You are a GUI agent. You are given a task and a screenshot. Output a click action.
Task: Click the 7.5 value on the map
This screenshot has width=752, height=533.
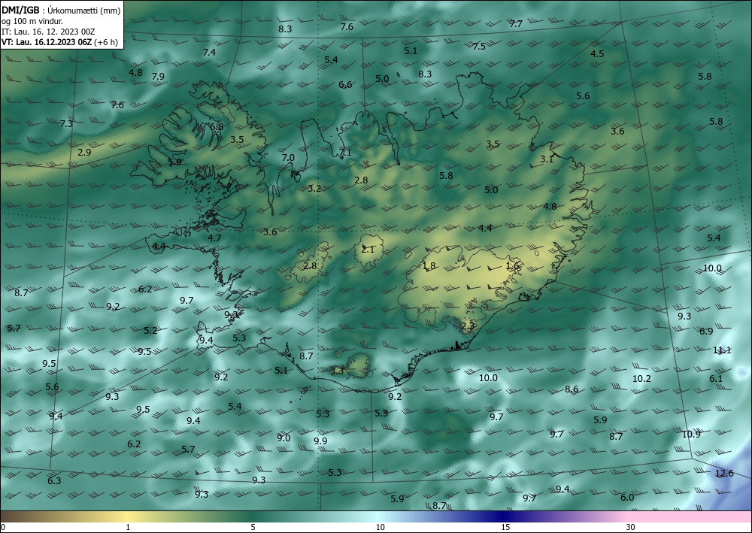479,47
